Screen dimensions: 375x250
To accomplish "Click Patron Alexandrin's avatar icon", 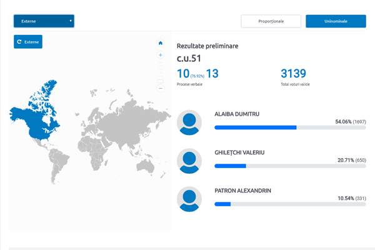I will pyautogui.click(x=189, y=198).
